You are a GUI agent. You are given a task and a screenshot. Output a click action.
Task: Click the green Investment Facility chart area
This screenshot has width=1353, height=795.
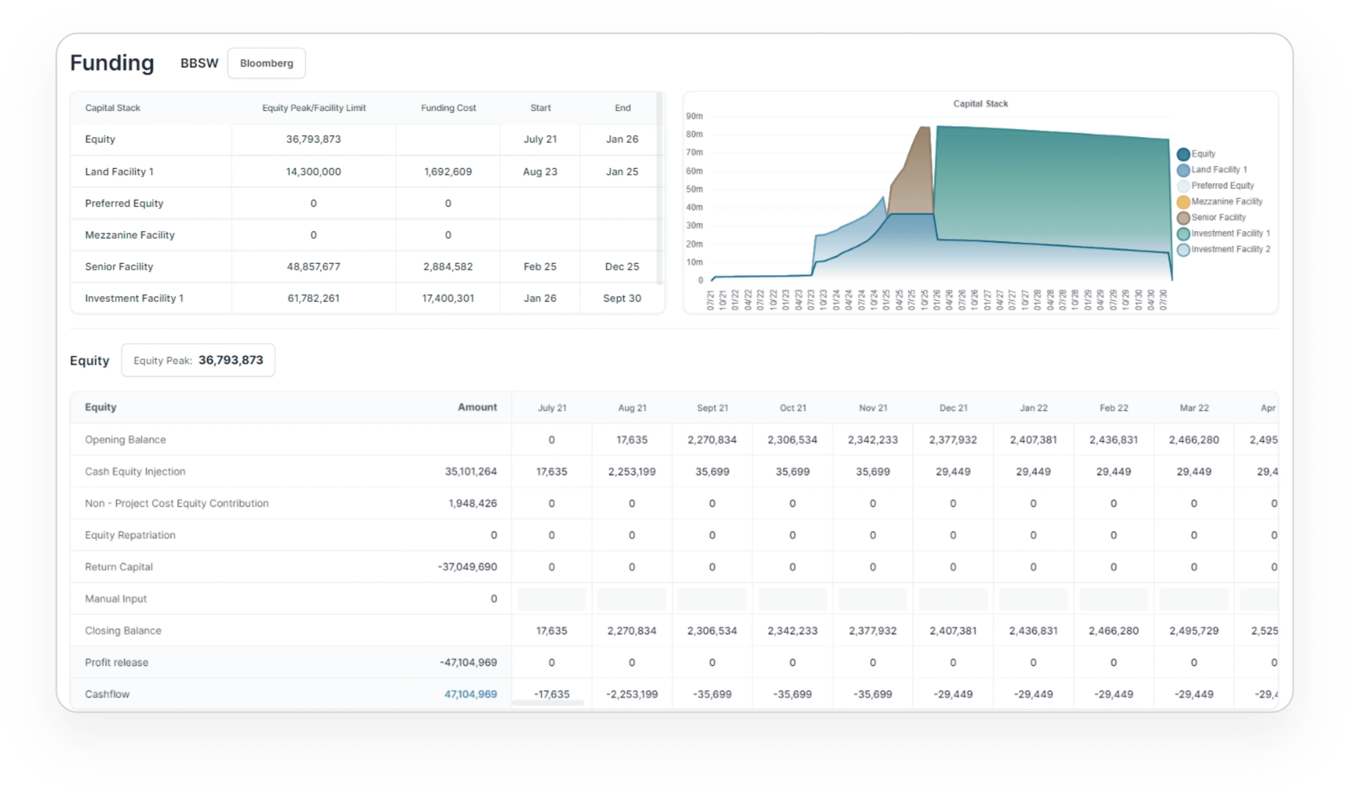1052,188
